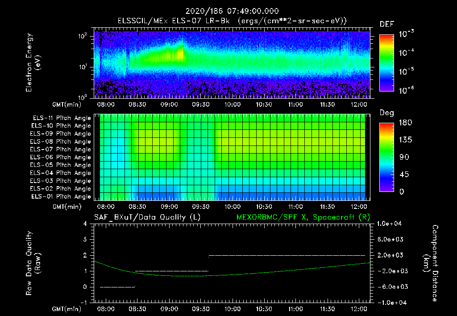Click the Raw Data Quality (Raw) axis label
This screenshot has height=316, width=457.
pyautogui.click(x=33, y=263)
